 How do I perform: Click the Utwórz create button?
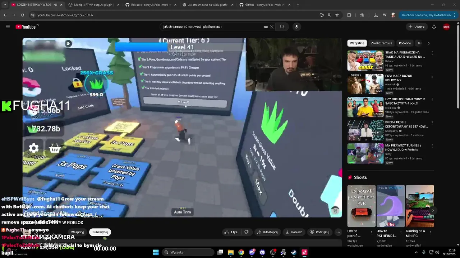click(x=416, y=27)
